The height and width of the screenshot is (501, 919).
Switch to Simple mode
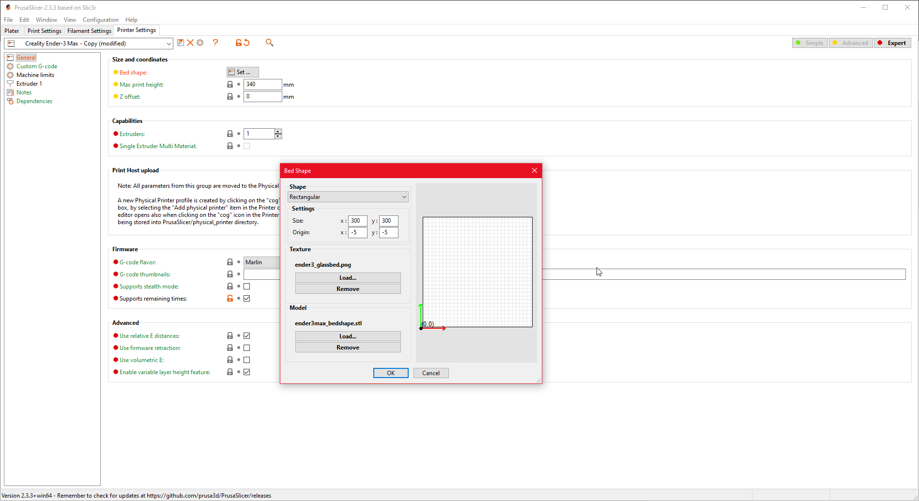click(x=810, y=43)
